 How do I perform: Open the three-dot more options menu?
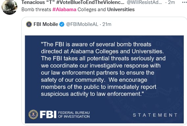[185, 2]
